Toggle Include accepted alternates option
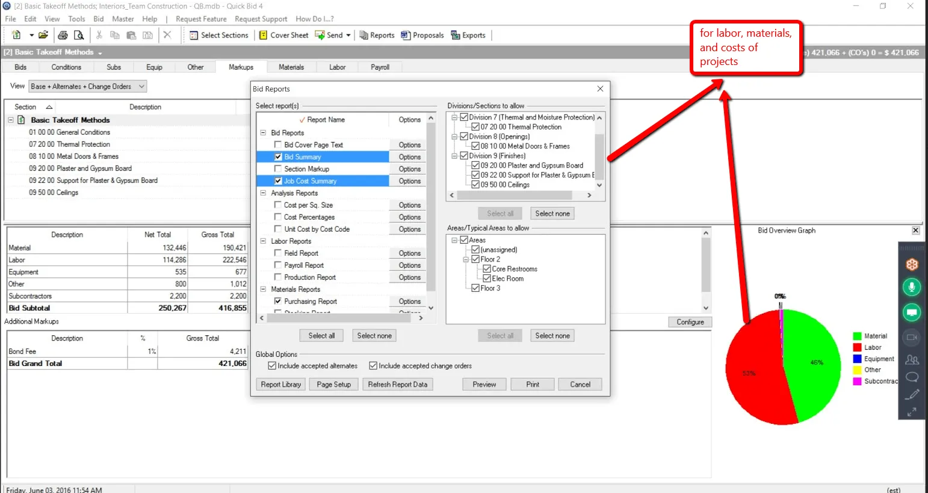Image resolution: width=928 pixels, height=493 pixels. tap(272, 365)
